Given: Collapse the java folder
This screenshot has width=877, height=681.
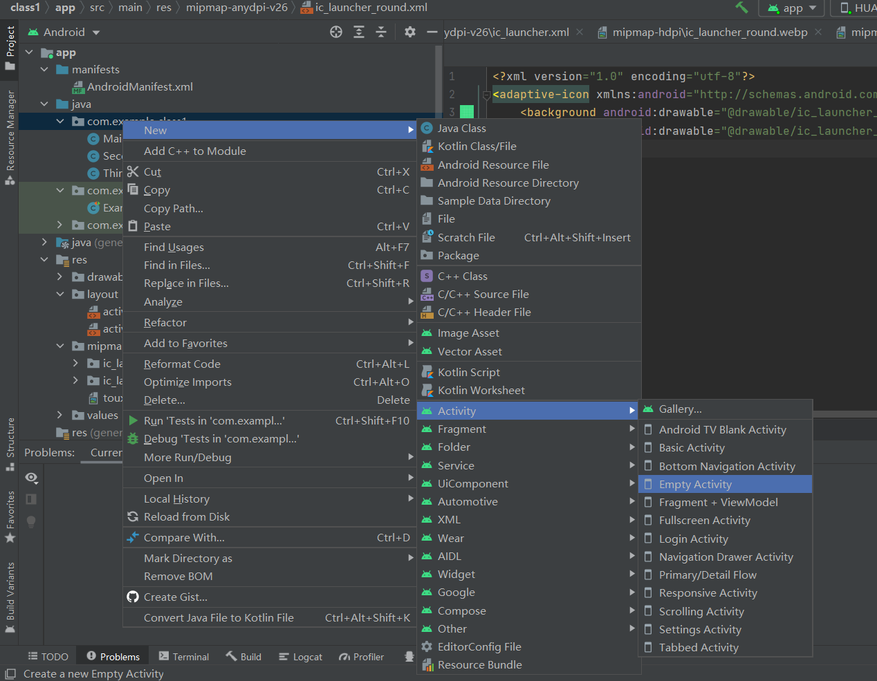Looking at the screenshot, I should point(44,104).
